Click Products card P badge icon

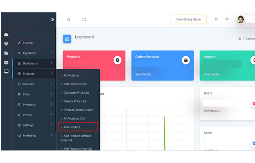click(117, 60)
